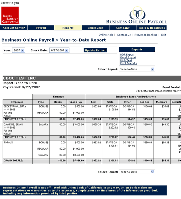
Task: Click the Soc Sec column header
Action: (x=144, y=102)
